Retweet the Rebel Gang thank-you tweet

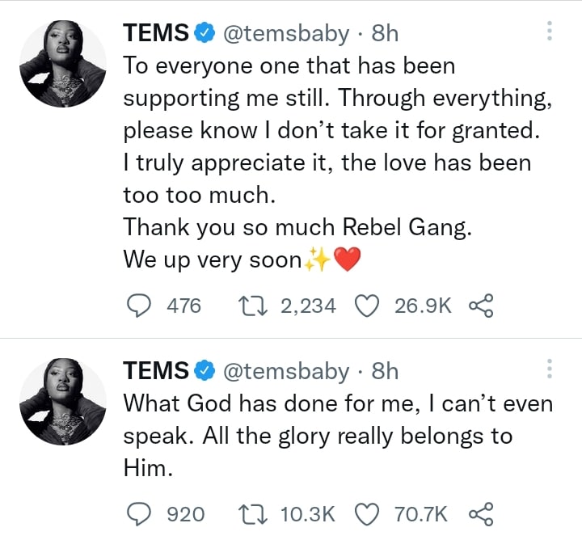[x=253, y=306]
